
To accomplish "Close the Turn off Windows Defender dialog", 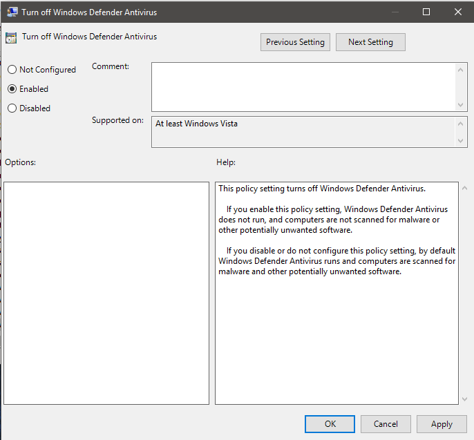I will point(457,12).
